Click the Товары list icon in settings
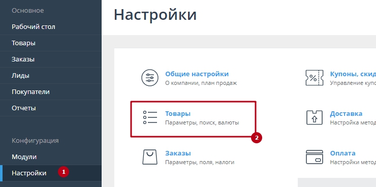 (x=150, y=117)
